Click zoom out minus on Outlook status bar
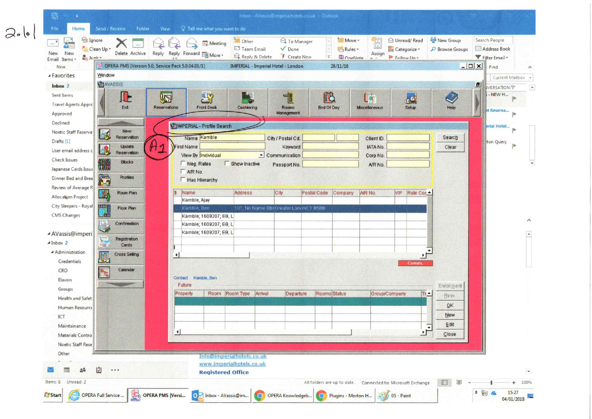592x419 pixels. click(469, 383)
